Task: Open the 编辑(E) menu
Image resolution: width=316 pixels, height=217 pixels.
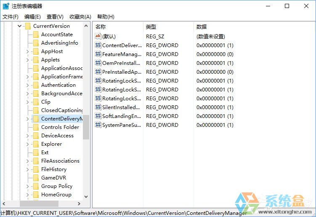Action: click(x=32, y=17)
